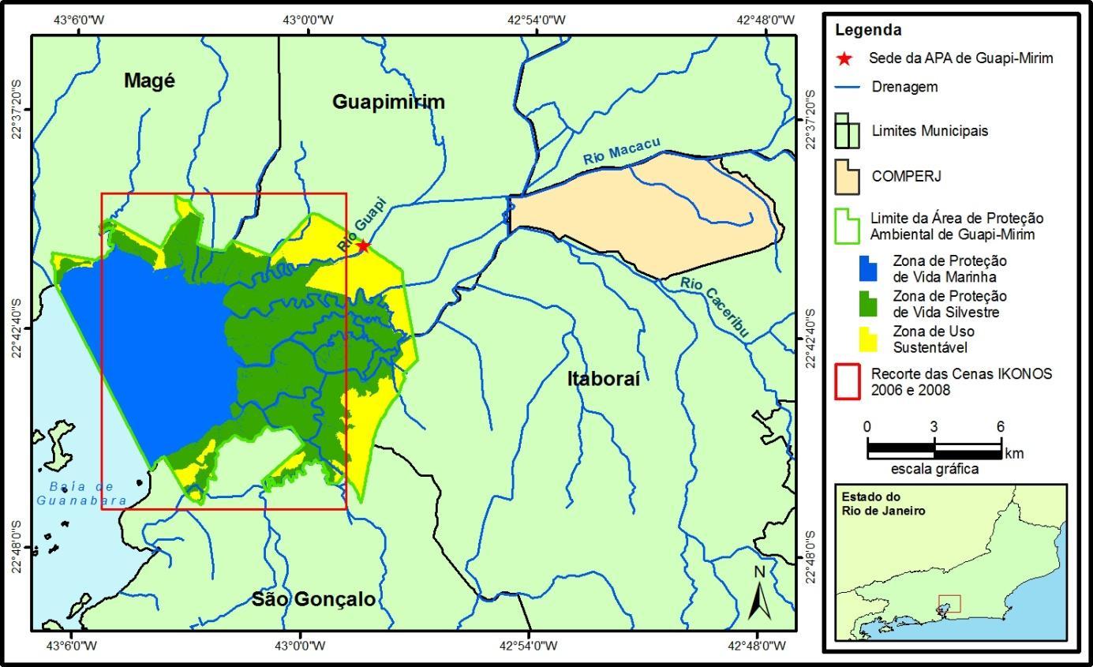The image size is (1093, 667).
Task: Click the 'Baía de Guanabara' water label
Action: [82, 493]
